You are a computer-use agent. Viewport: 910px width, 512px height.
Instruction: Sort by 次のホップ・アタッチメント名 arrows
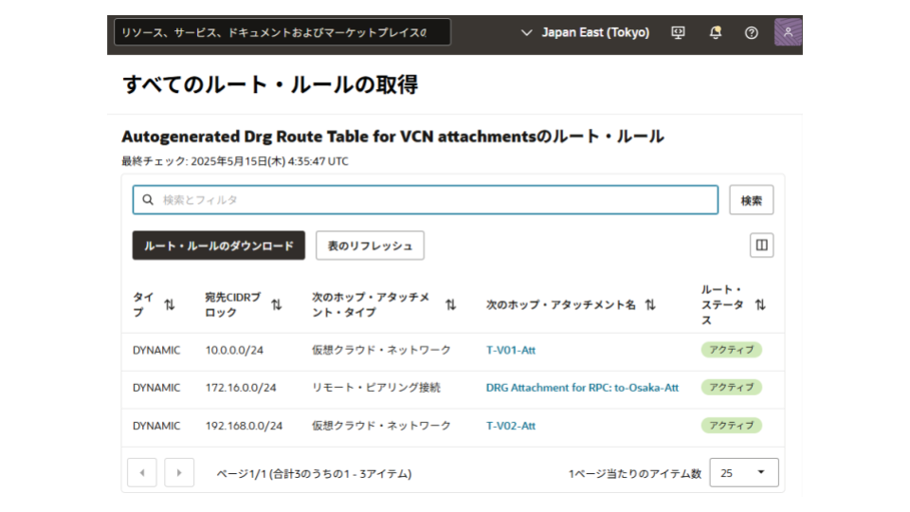coord(650,304)
